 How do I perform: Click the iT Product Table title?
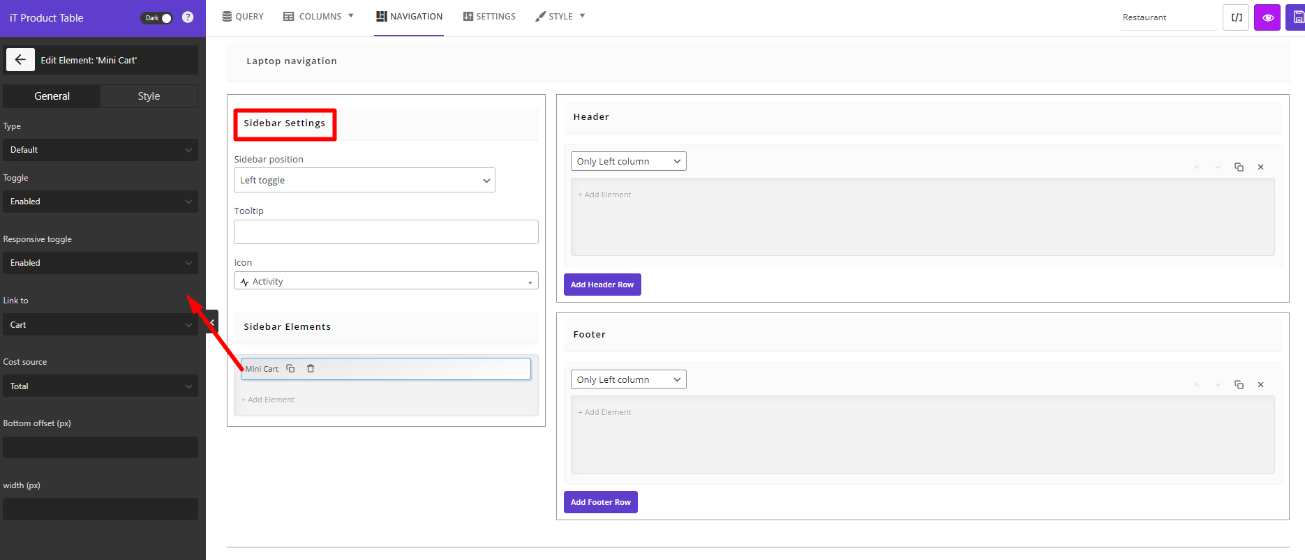coord(46,18)
